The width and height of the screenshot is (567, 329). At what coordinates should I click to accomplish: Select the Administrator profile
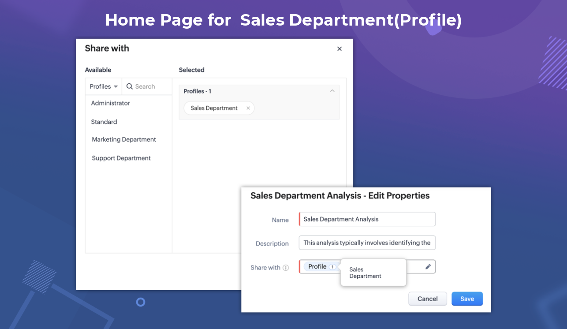[x=111, y=103]
